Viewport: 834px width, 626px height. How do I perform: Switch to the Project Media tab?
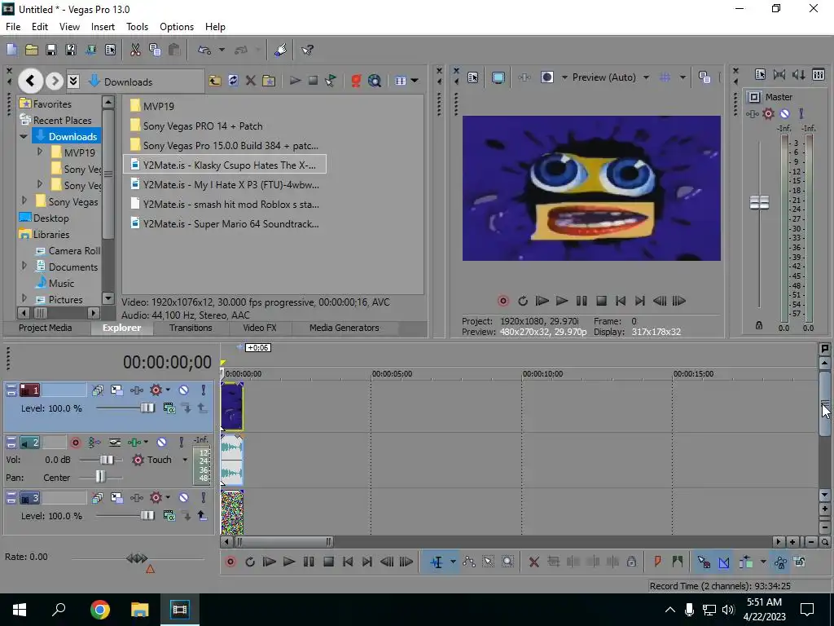pos(46,328)
